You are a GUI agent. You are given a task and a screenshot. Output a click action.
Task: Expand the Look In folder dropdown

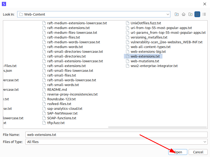[168, 14]
